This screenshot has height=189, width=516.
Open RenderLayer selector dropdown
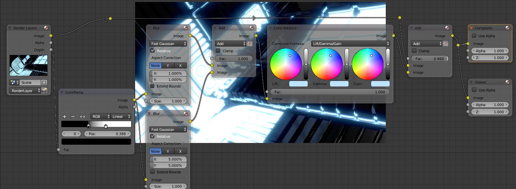point(25,90)
